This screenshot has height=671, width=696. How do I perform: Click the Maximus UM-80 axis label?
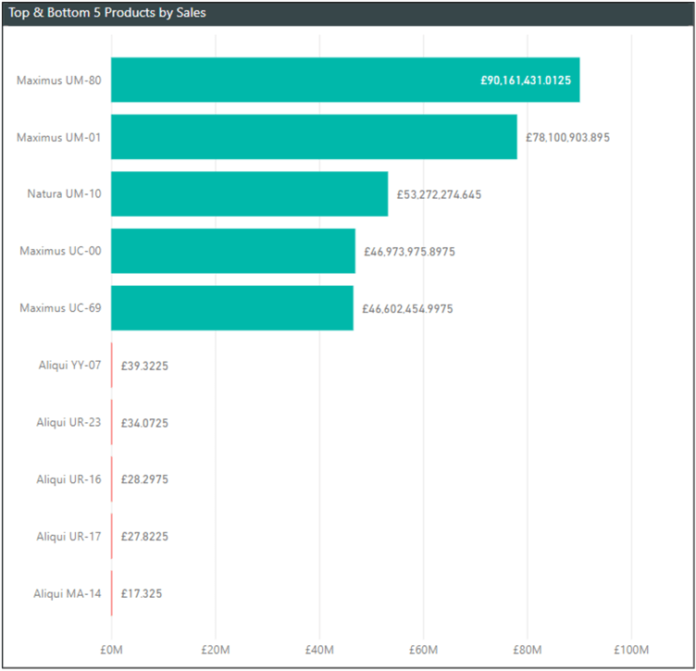[x=59, y=81]
